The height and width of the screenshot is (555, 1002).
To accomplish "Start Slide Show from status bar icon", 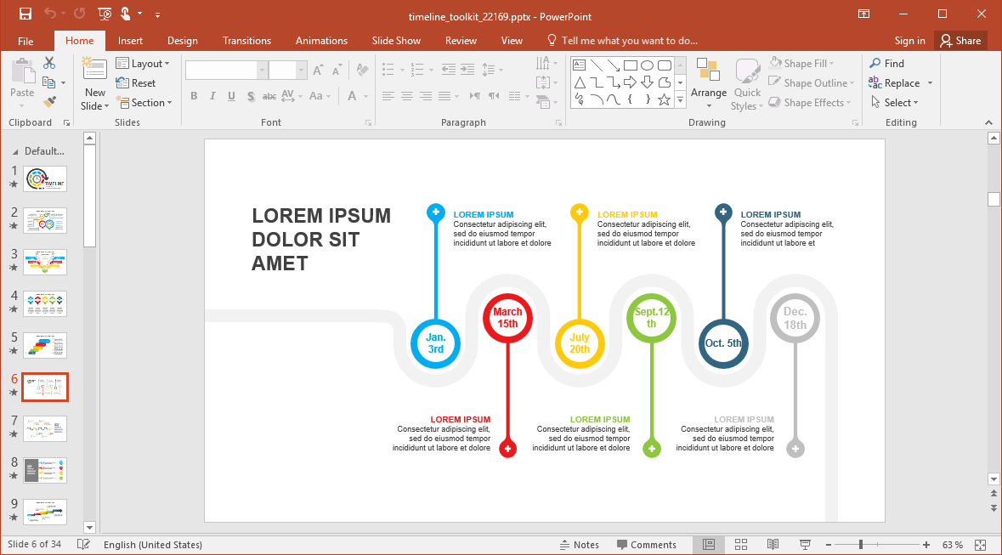I will click(804, 545).
